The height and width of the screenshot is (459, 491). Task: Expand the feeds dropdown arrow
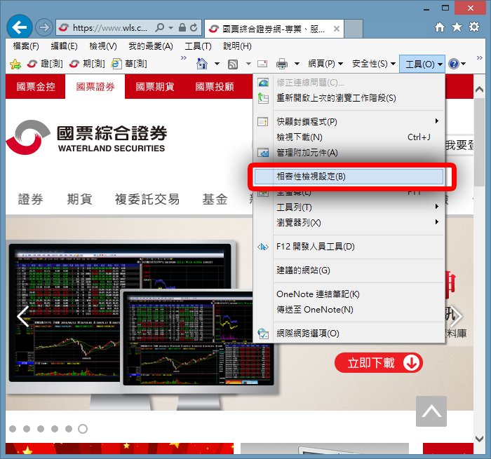click(x=248, y=64)
